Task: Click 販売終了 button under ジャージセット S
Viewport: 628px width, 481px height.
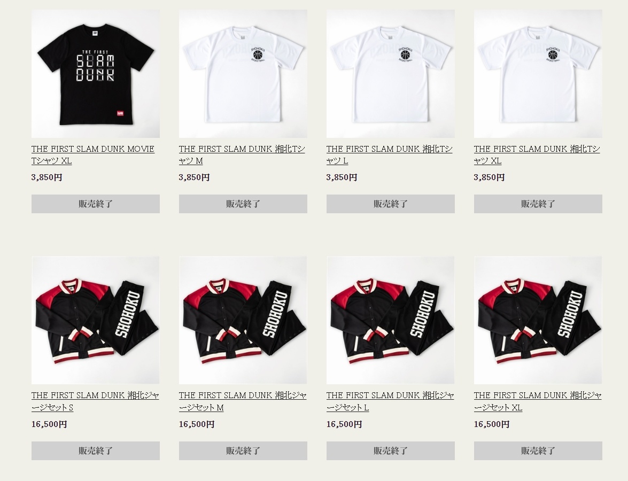Action: (96, 451)
